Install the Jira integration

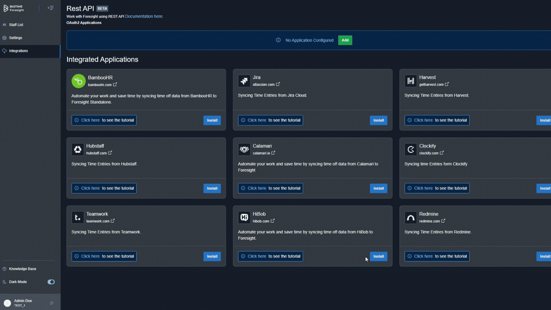point(378,120)
